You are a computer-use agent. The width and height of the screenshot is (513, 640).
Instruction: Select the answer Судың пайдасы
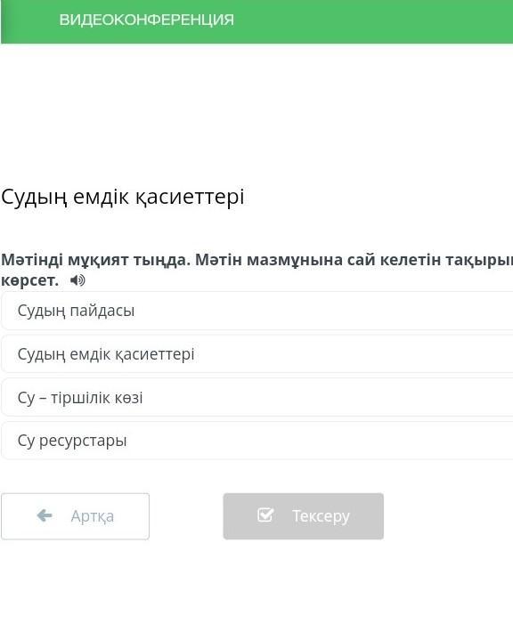tap(256, 311)
